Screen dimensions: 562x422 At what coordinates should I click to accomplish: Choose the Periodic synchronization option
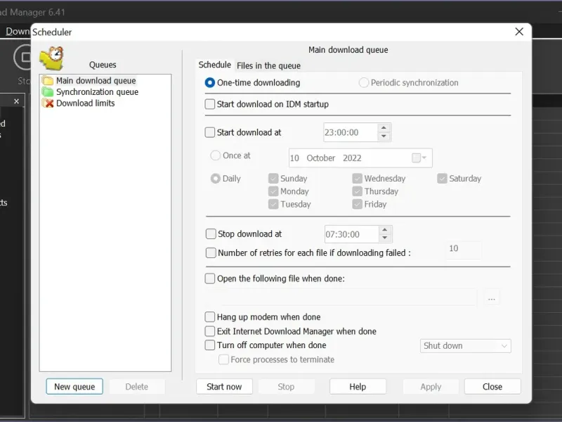(x=363, y=82)
